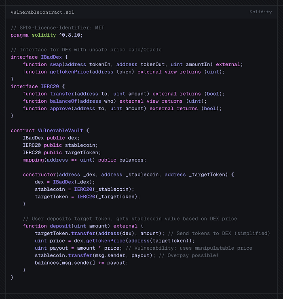Click the stablecoin.transfer(msg.sender, payout) call
Viewport: 283px width, 299px height.
95,255
